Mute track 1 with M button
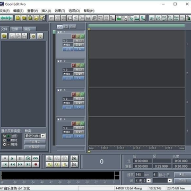Screen dimensions: 191x191 coord(82,37)
